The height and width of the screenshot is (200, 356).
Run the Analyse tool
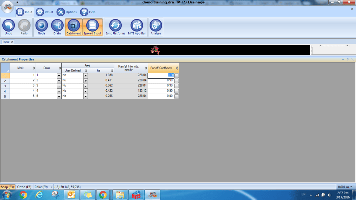pos(156,27)
